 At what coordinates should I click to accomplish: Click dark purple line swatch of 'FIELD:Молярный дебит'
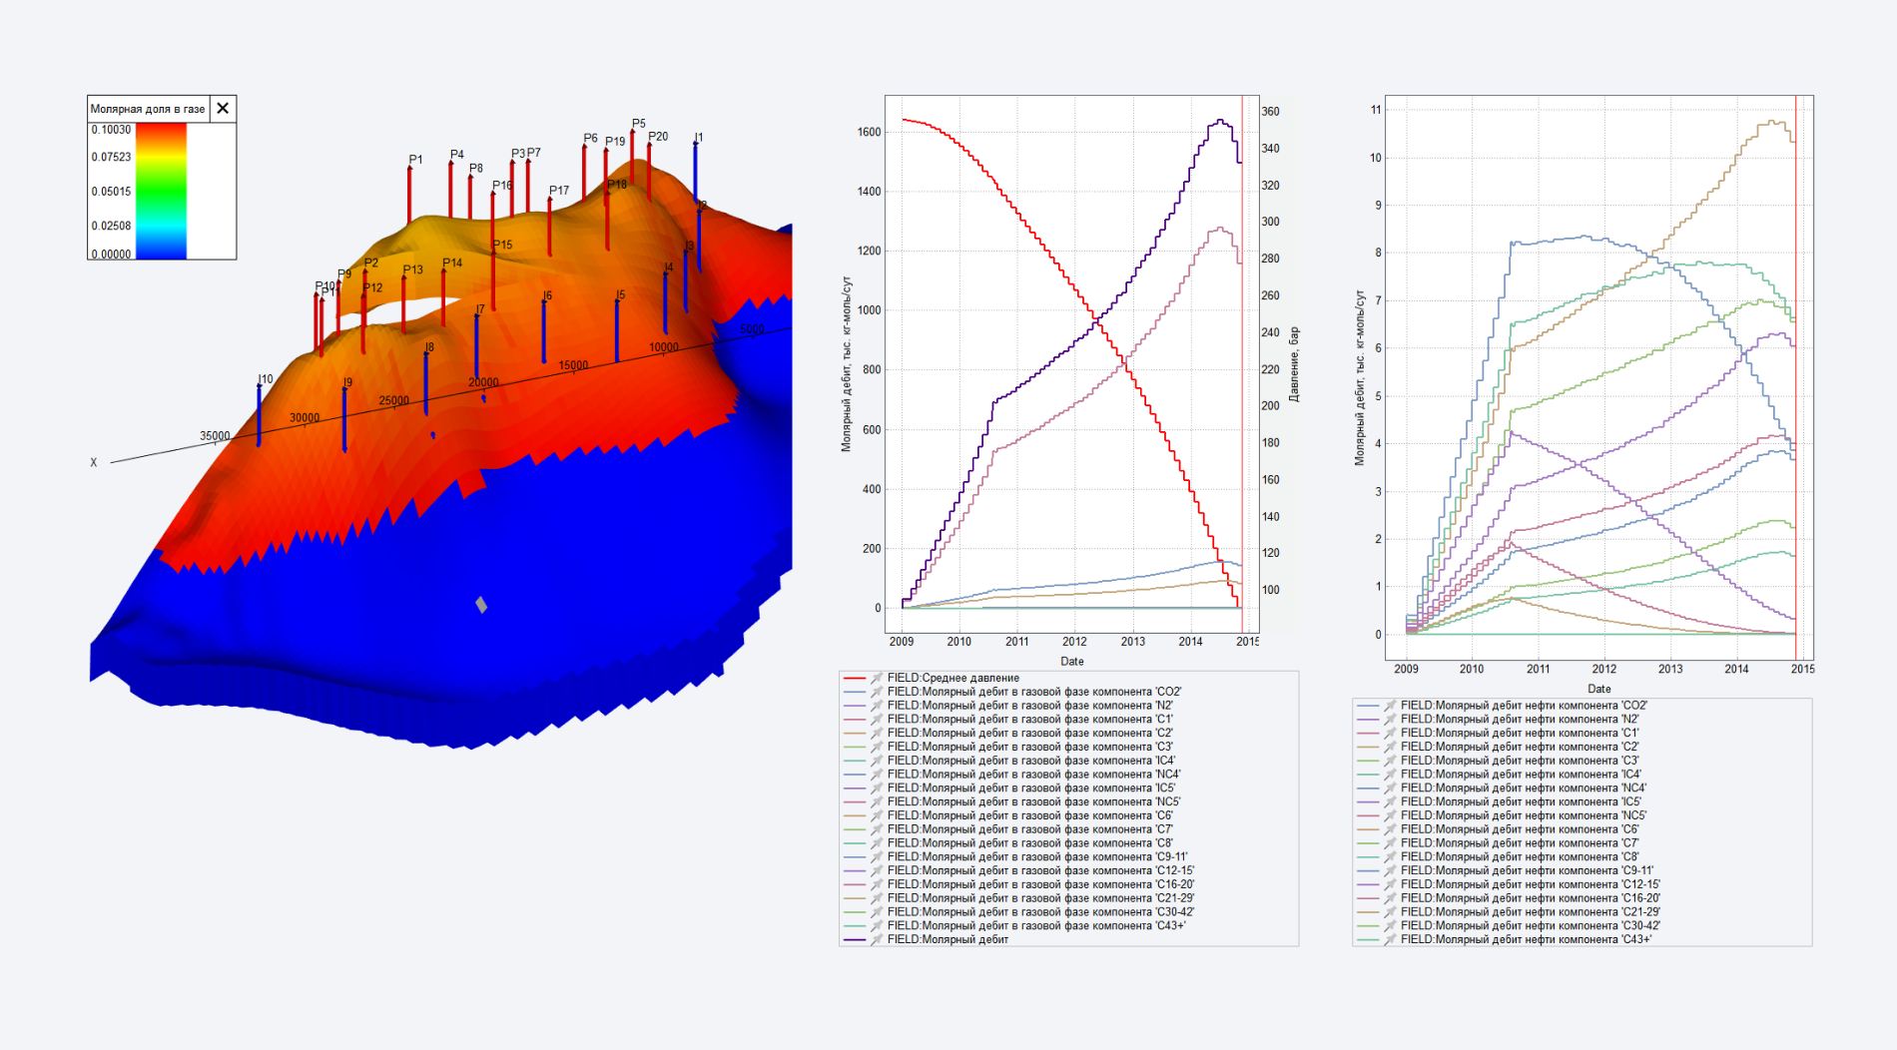point(855,939)
